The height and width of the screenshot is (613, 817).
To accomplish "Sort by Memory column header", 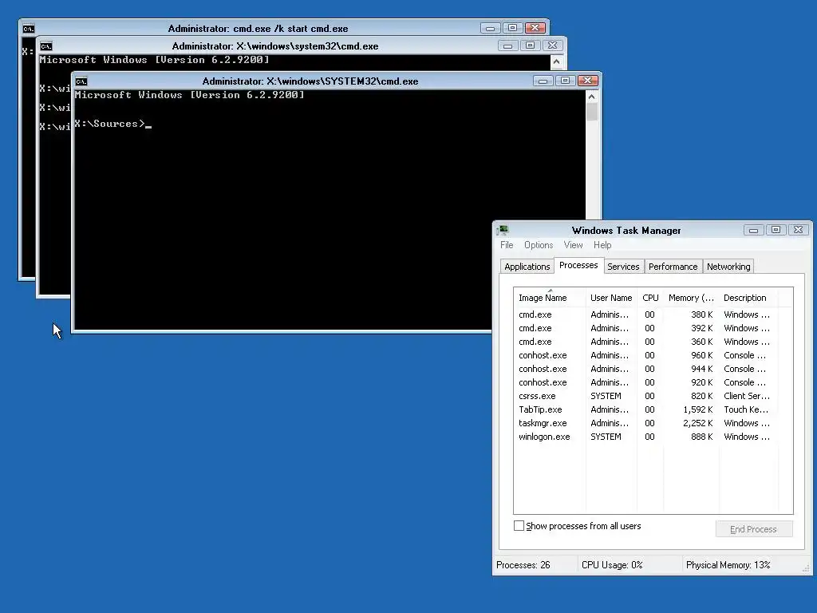I will (691, 298).
